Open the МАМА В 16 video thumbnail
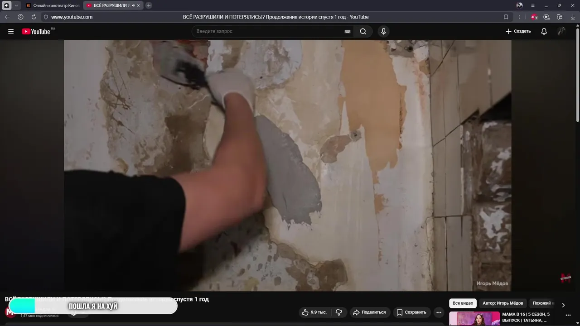580x326 pixels. 474,319
